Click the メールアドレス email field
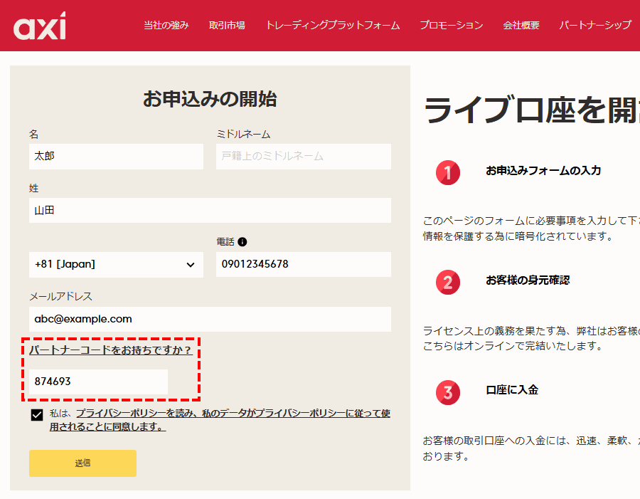 pyautogui.click(x=210, y=319)
